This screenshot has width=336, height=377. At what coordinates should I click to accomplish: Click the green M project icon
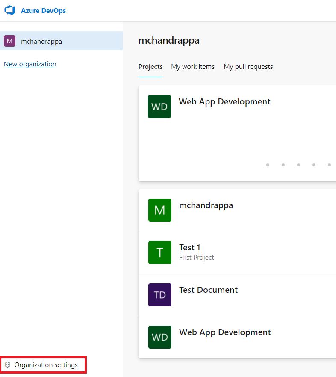tap(160, 210)
